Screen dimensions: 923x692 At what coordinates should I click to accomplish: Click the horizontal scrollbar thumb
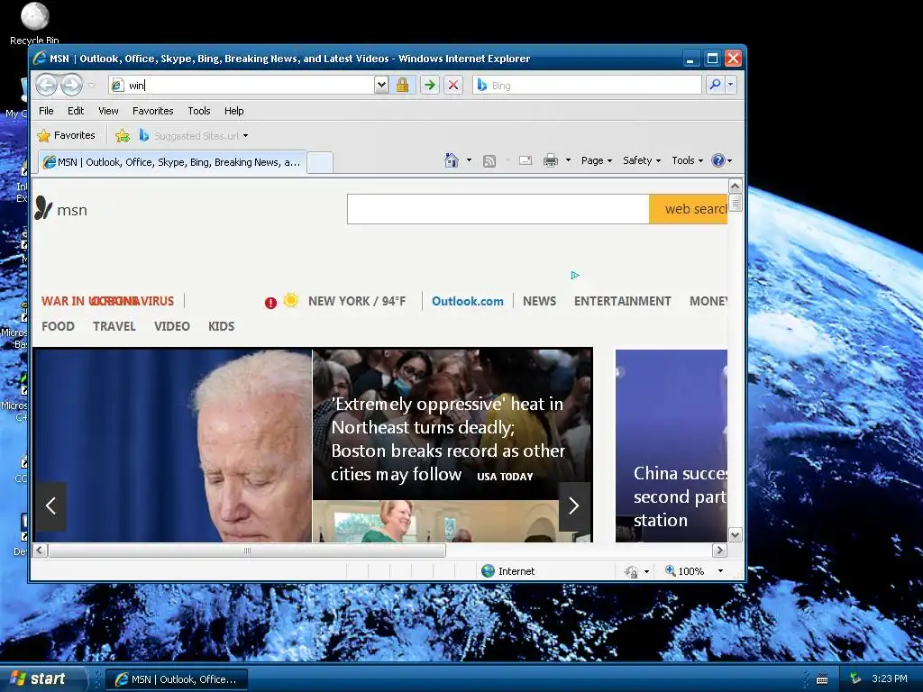pos(247,551)
